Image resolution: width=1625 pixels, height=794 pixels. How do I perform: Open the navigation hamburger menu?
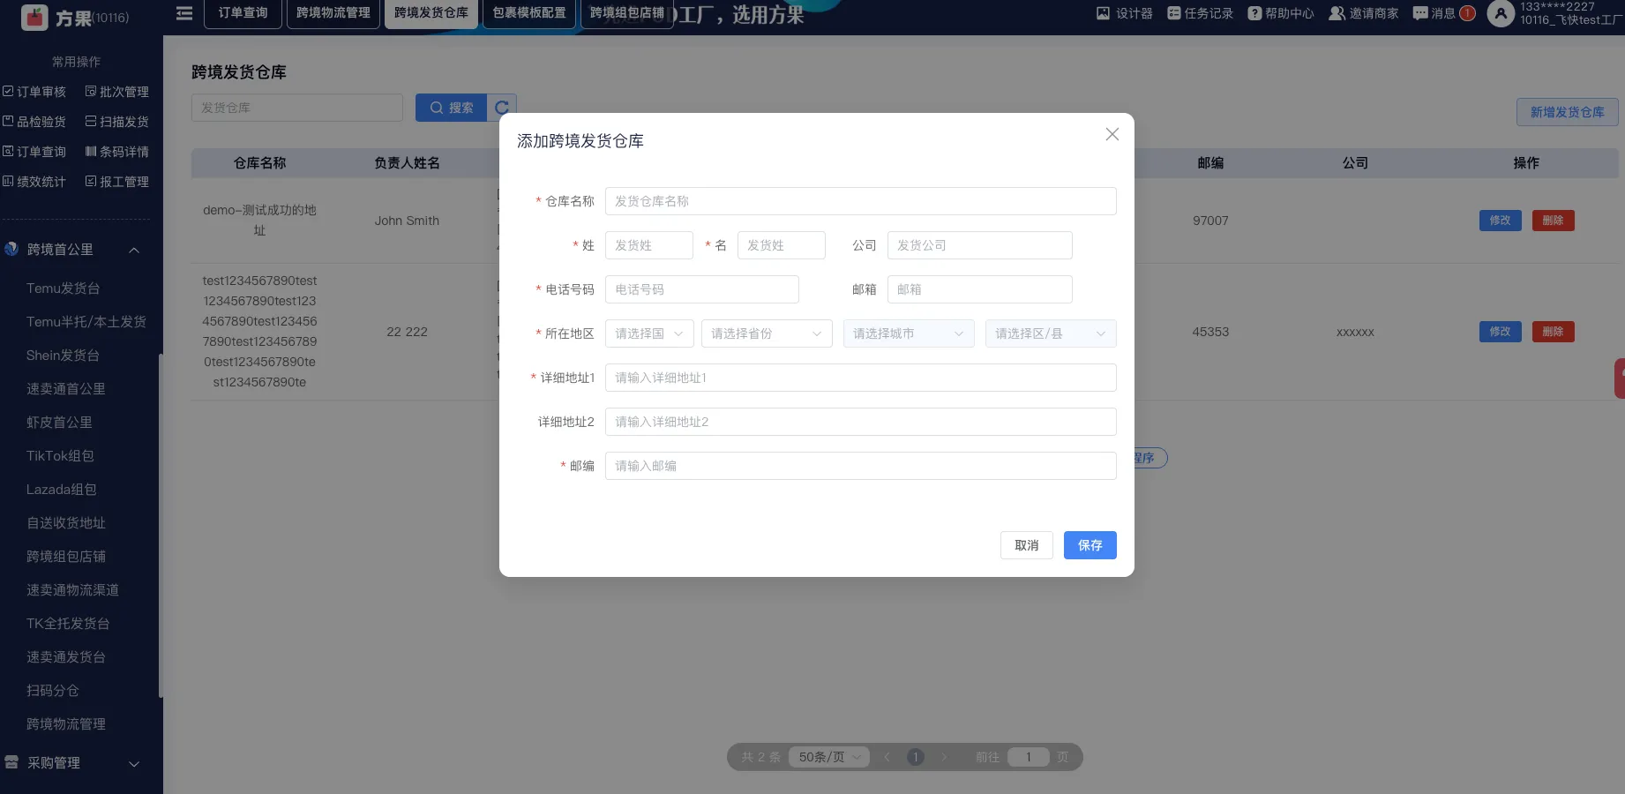[x=183, y=13]
